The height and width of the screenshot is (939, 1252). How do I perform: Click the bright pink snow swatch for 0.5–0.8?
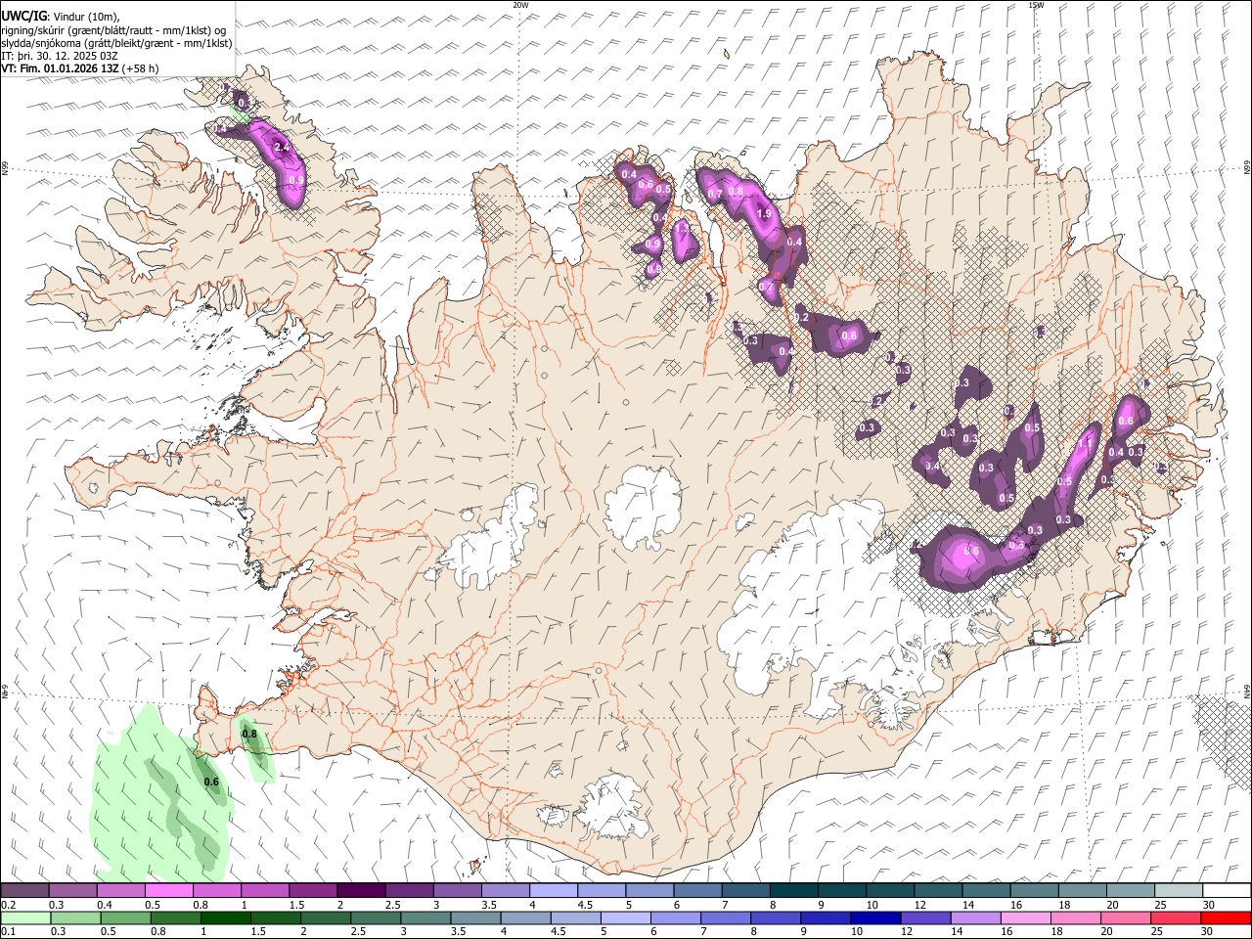168,890
